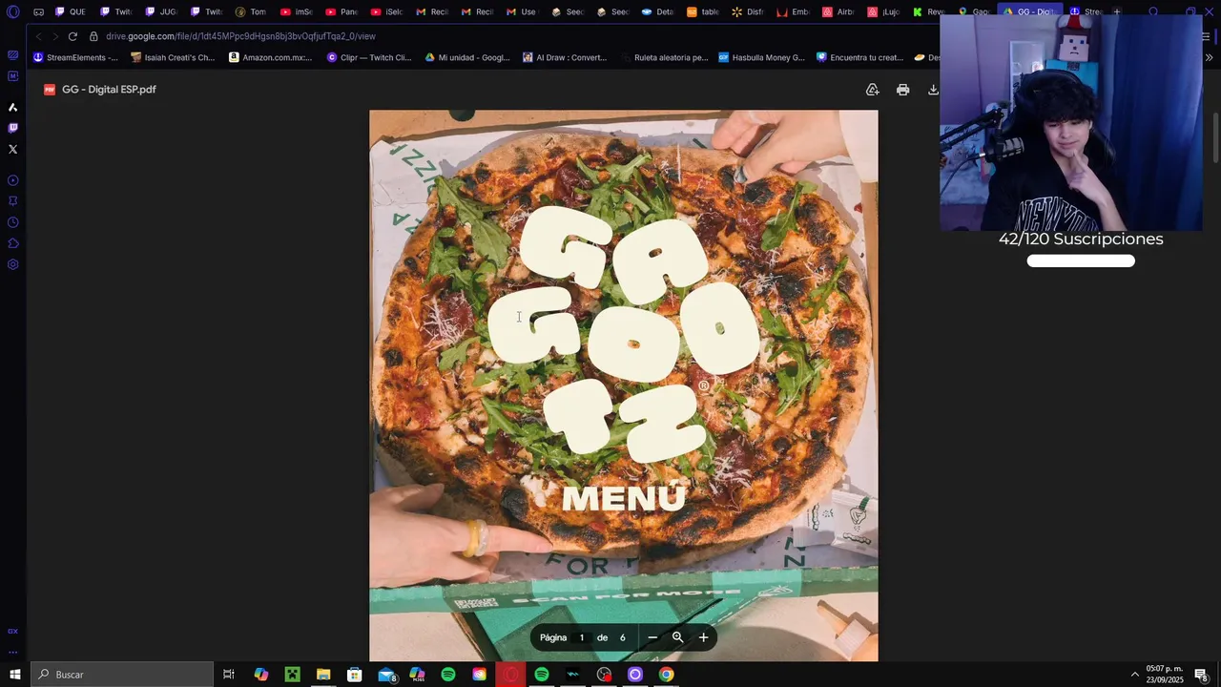Switch to the Airb browser tab
Viewport: 1221px width, 687px height.
[838, 12]
